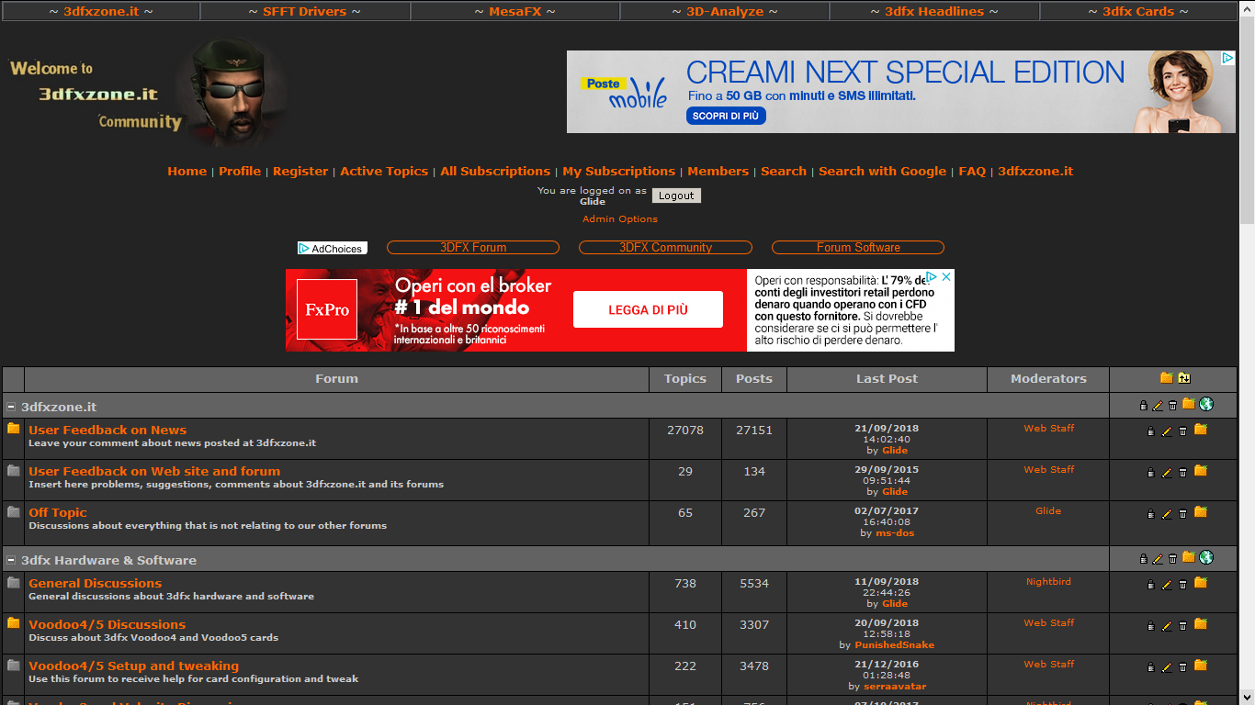
Task: Click LEGGA DI PIÙ in FxPro ad
Action: click(x=648, y=310)
